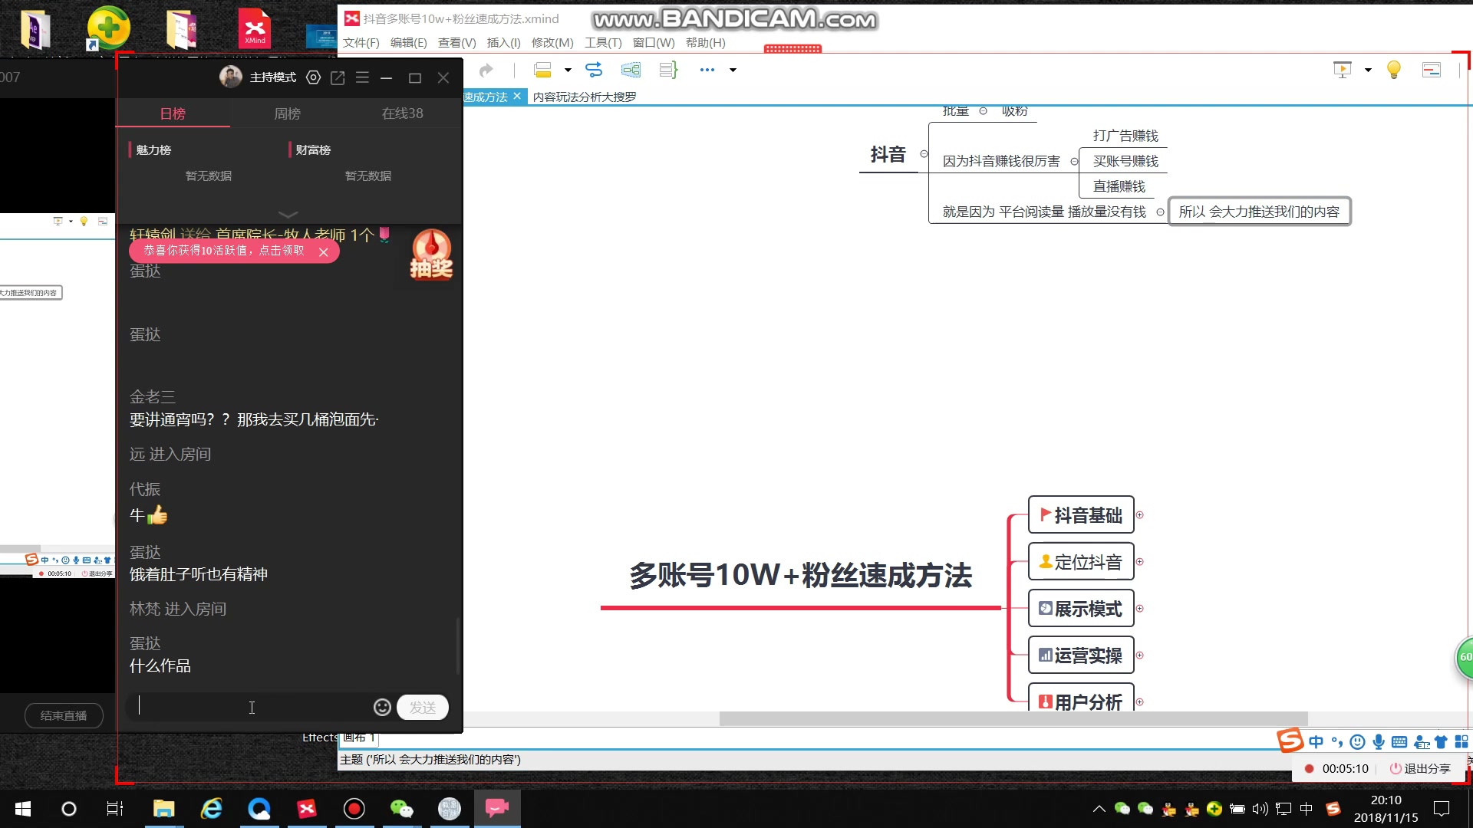Click the Sogou toolbox grid icon
Viewport: 1473px width, 828px height.
[x=1461, y=742]
